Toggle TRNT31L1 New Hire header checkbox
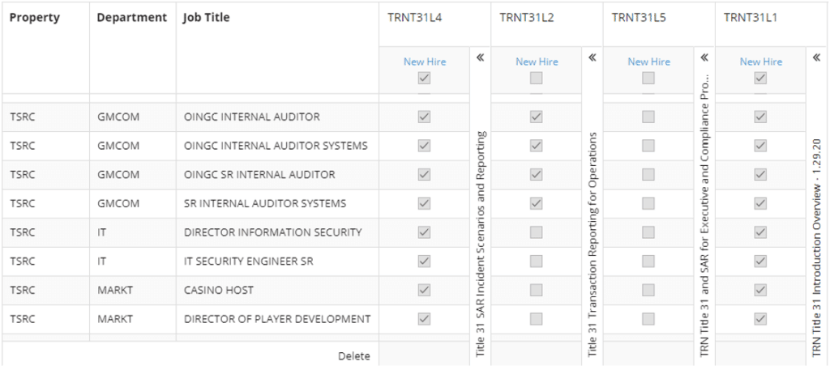The height and width of the screenshot is (370, 830). coord(760,79)
